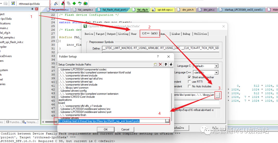Switch to the Utilities tab
278x143 pixels.
(x=200, y=34)
